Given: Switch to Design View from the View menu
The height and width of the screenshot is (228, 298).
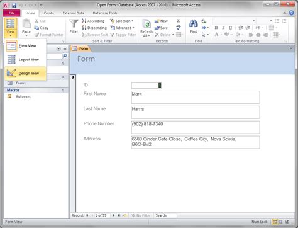Looking at the screenshot, I should (25, 73).
